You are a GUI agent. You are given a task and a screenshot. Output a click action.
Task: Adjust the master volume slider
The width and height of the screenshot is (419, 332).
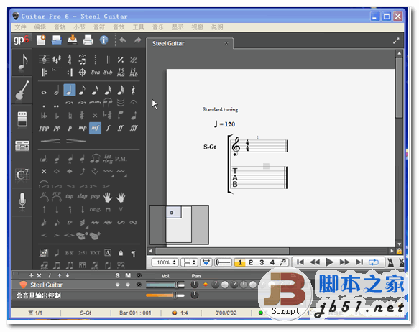165,295
